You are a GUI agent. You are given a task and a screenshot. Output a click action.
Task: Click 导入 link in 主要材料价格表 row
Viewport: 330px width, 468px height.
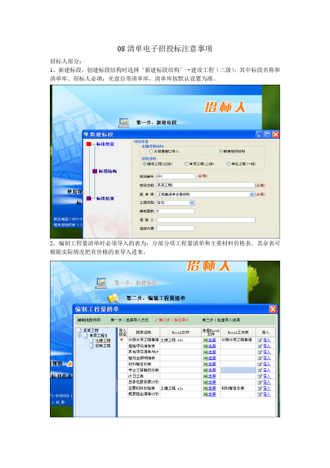point(267,388)
